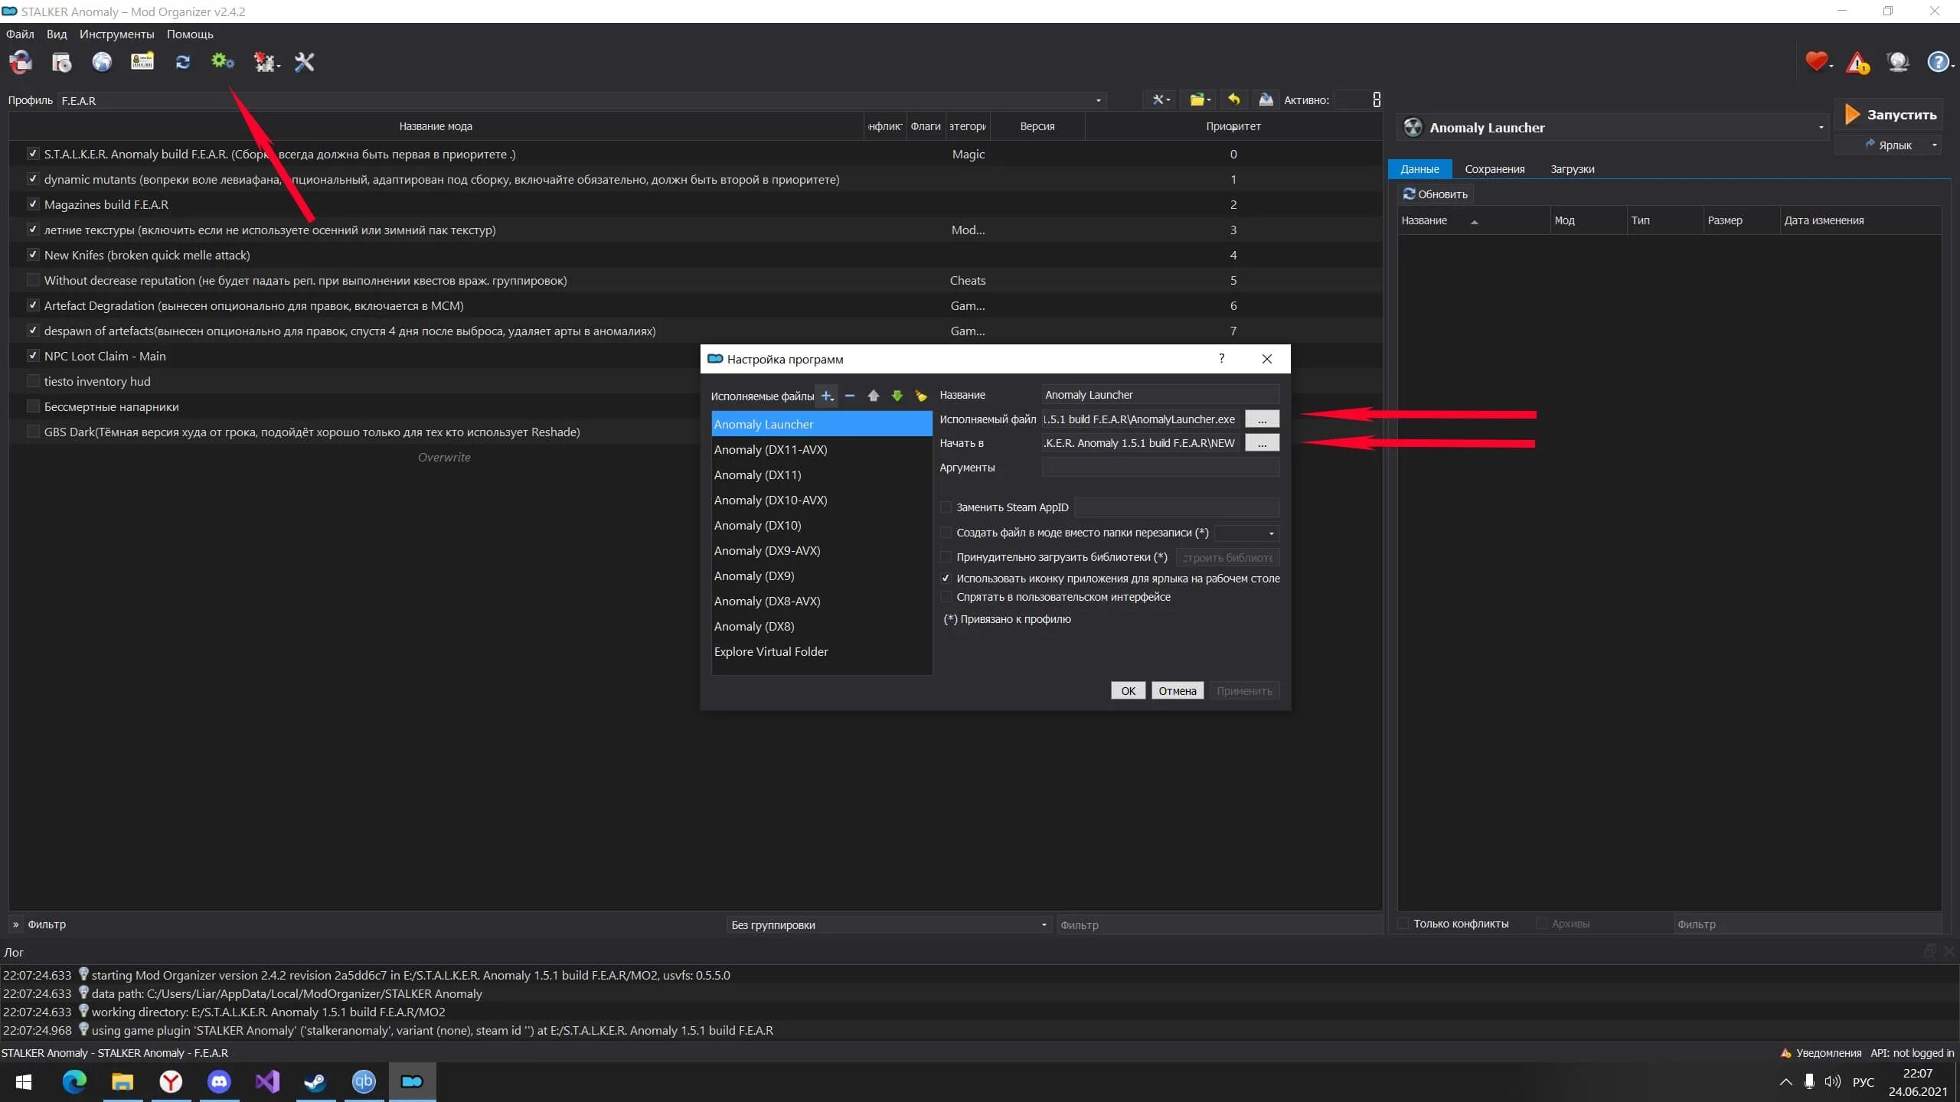The width and height of the screenshot is (1960, 1102).
Task: Open the warning triangle notifications icon
Action: point(1857,62)
